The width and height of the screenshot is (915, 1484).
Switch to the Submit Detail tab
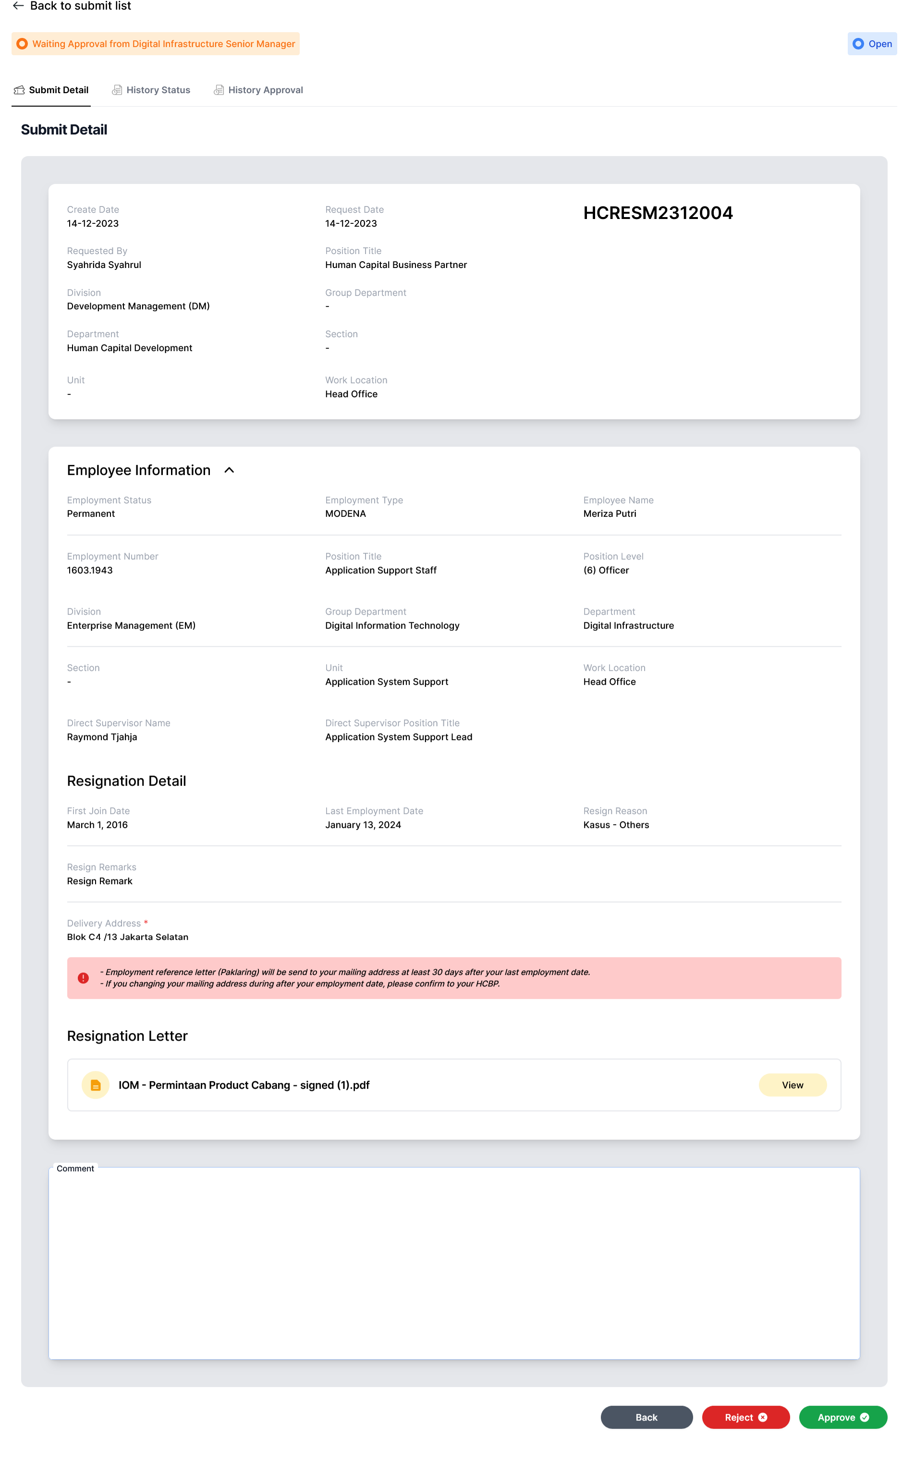tap(58, 90)
